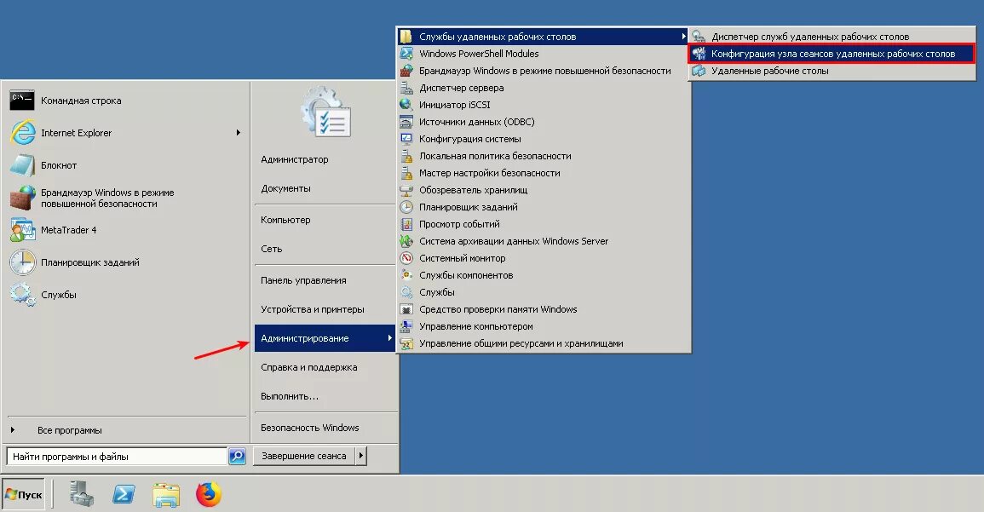Image resolution: width=984 pixels, height=512 pixels.
Task: Expand Все программы arrow
Action: 13,430
